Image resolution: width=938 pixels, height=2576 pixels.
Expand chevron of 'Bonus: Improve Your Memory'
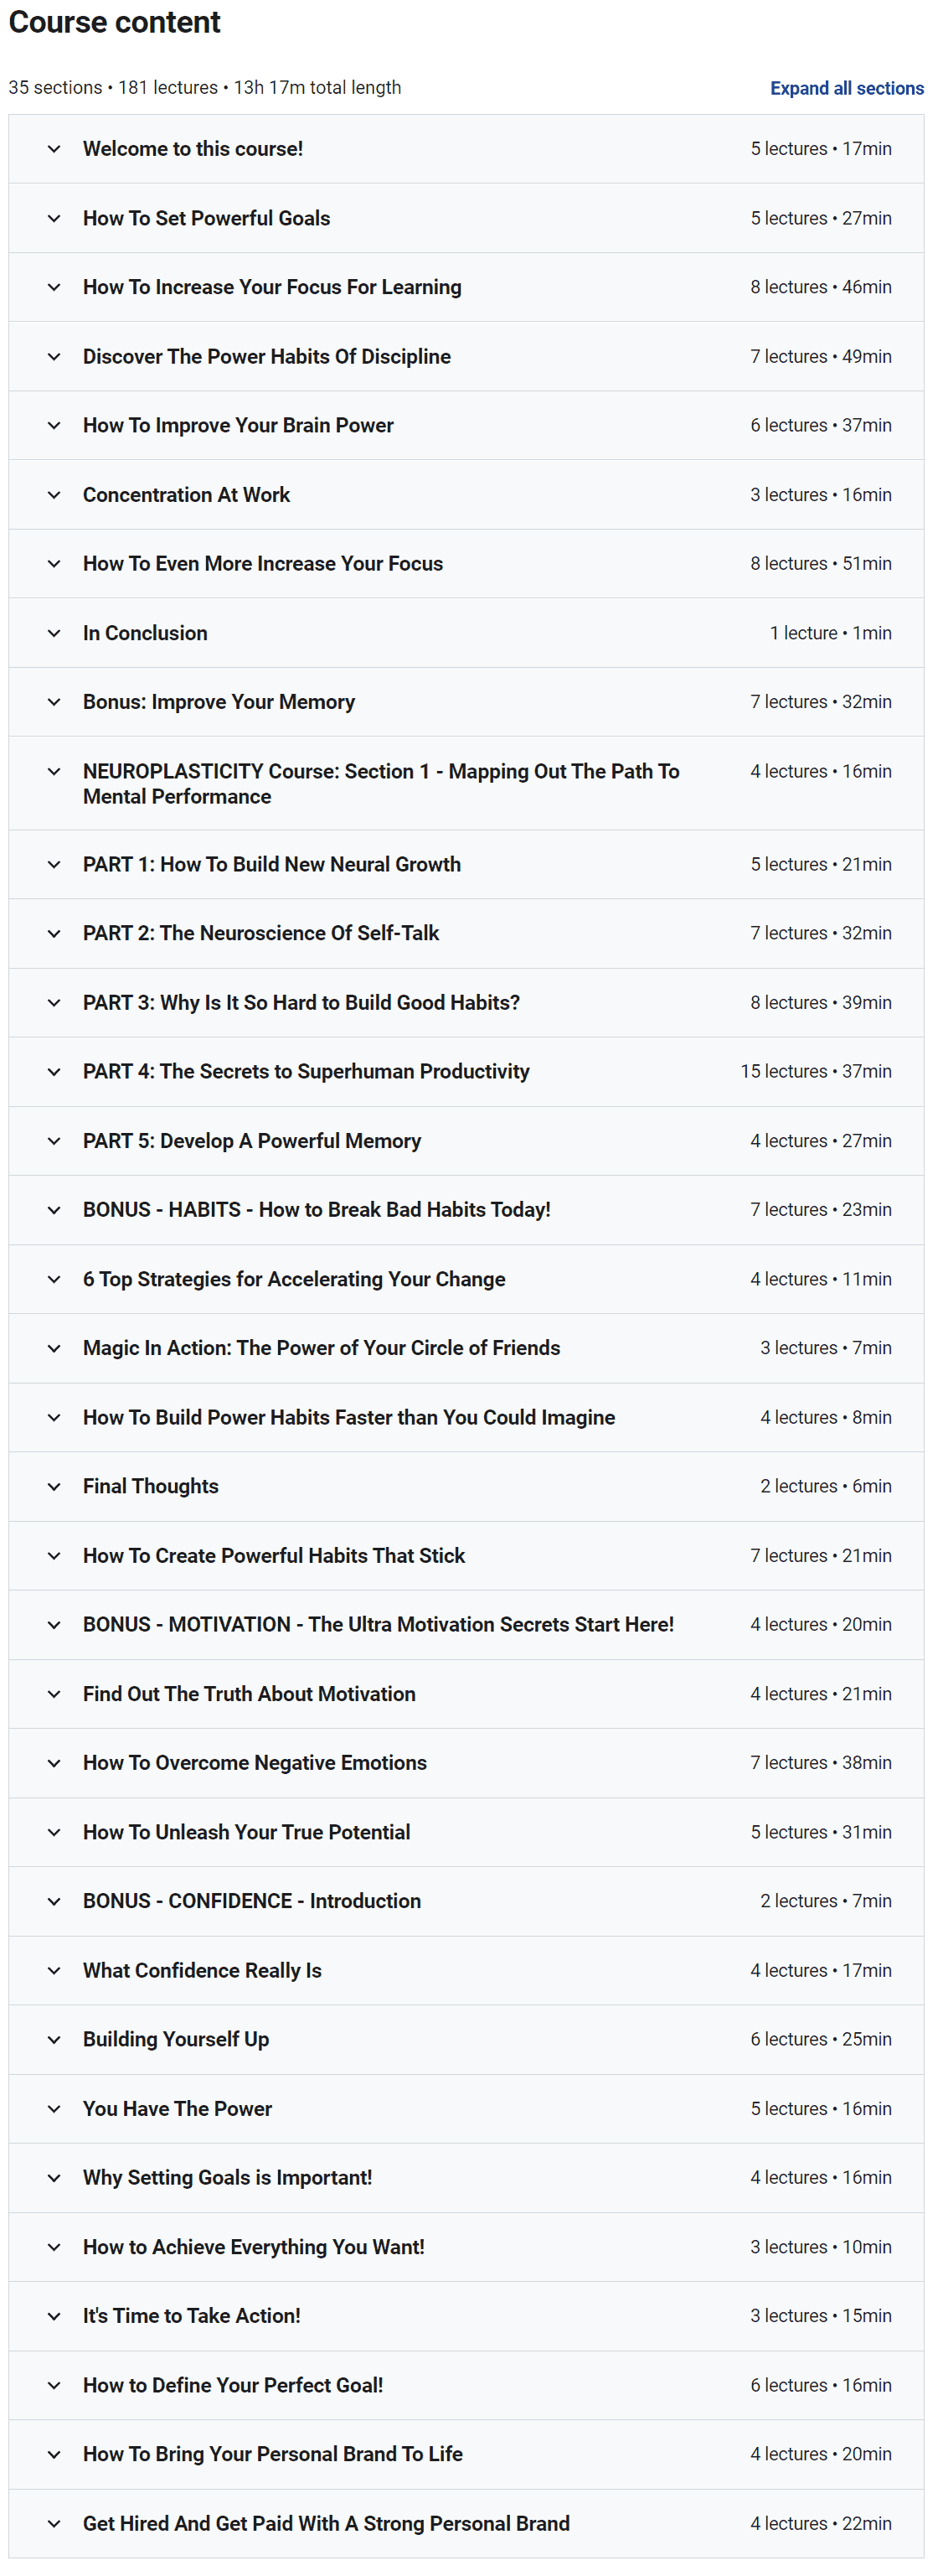(x=54, y=702)
